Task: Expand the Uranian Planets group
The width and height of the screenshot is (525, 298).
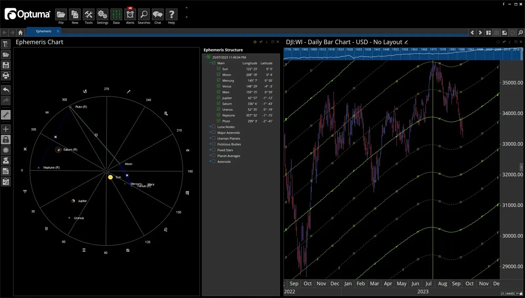Action: (210, 138)
